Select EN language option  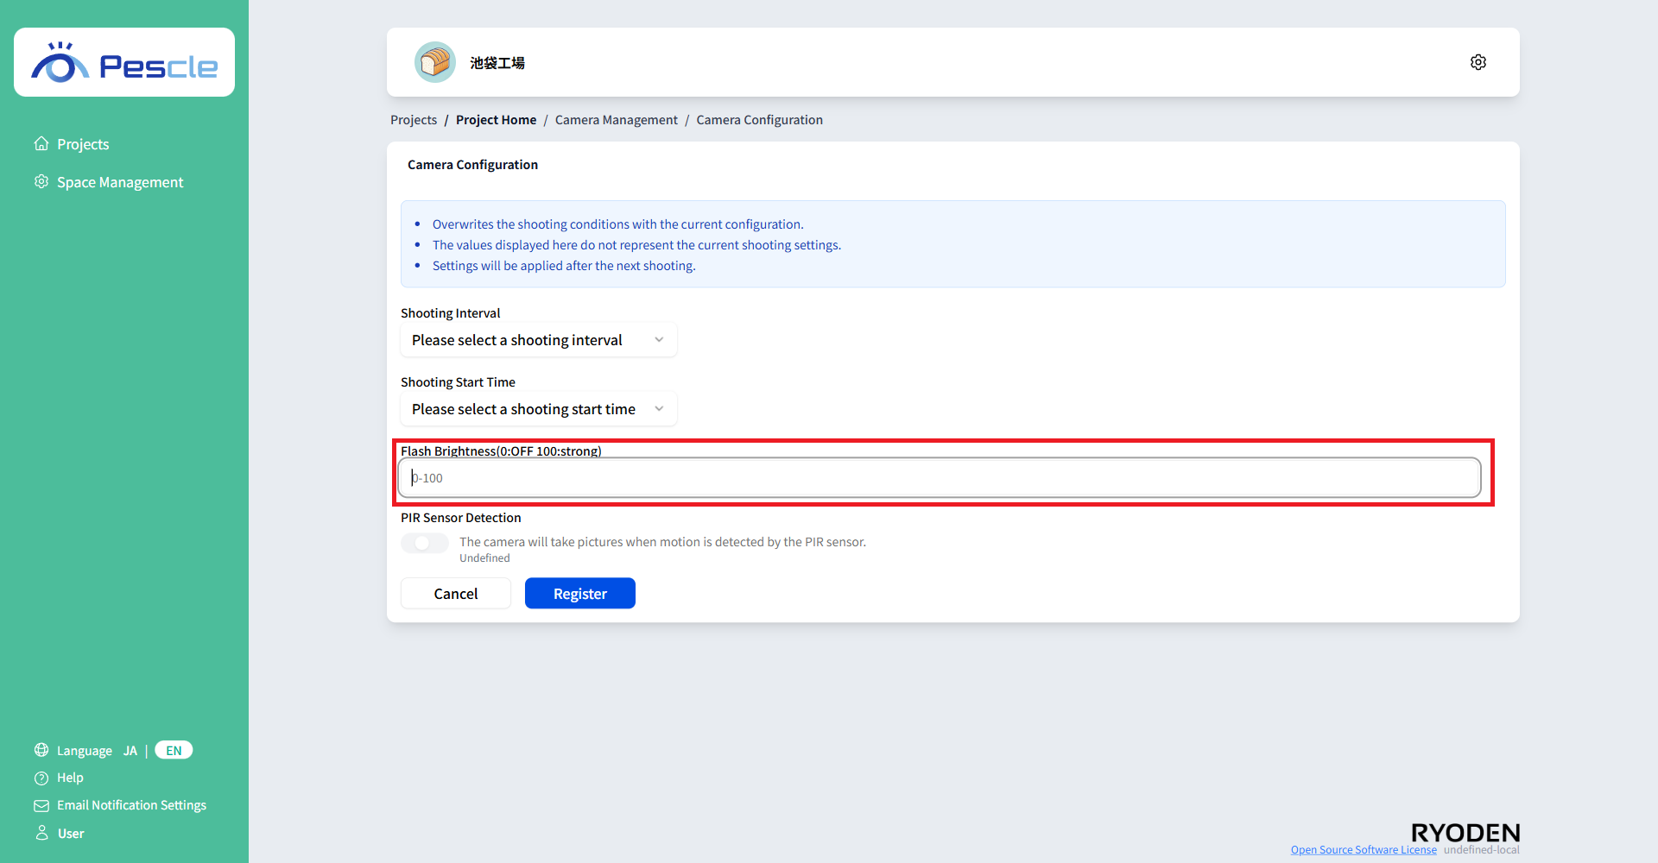174,751
